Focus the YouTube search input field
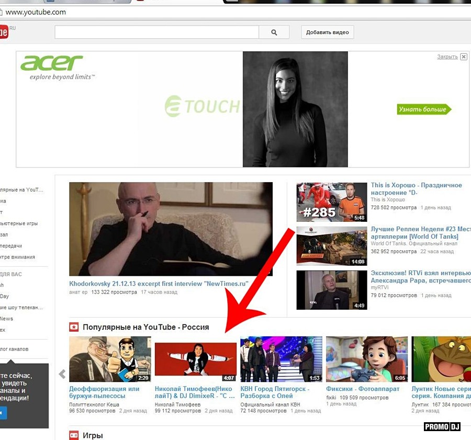 click(156, 32)
